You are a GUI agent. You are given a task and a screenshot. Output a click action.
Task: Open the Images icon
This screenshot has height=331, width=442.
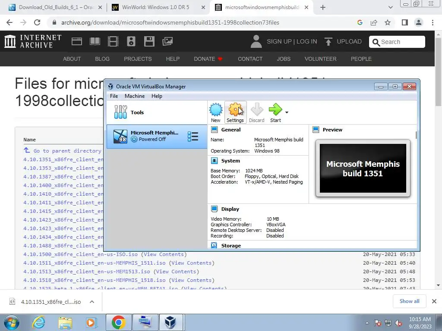167,41
